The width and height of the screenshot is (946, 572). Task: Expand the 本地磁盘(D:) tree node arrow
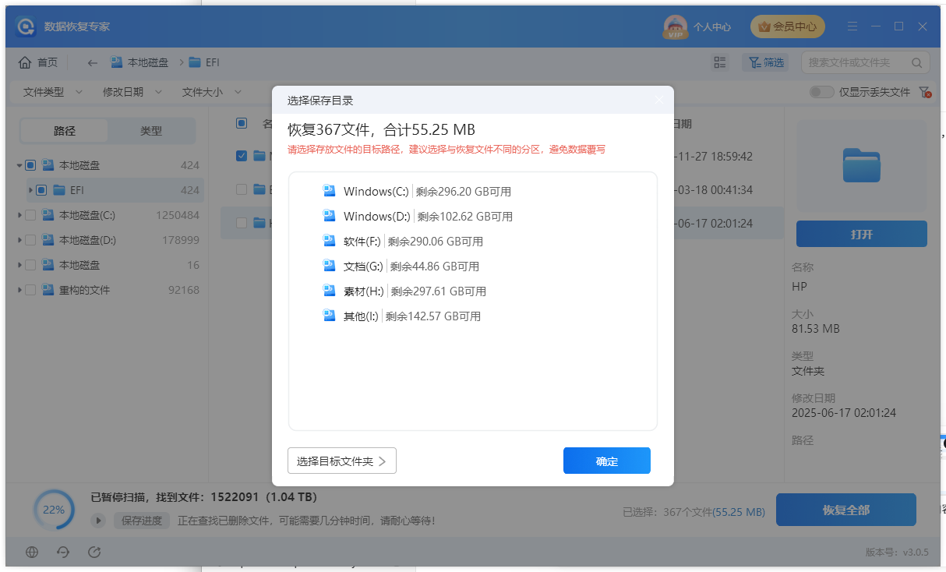[x=19, y=240]
